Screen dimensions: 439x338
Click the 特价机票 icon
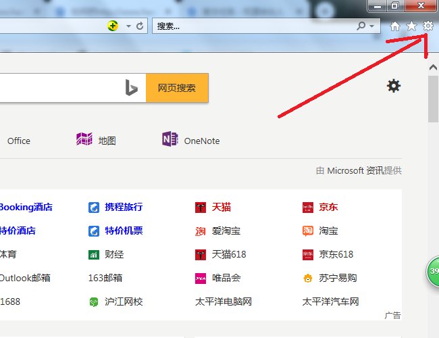[x=94, y=231]
